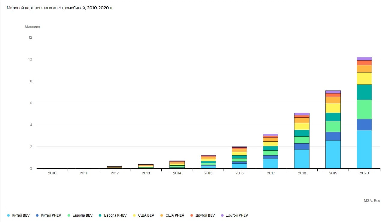Click the 2014 stacked bar
Viewport: 381px width, 222px height.
[x=177, y=164]
